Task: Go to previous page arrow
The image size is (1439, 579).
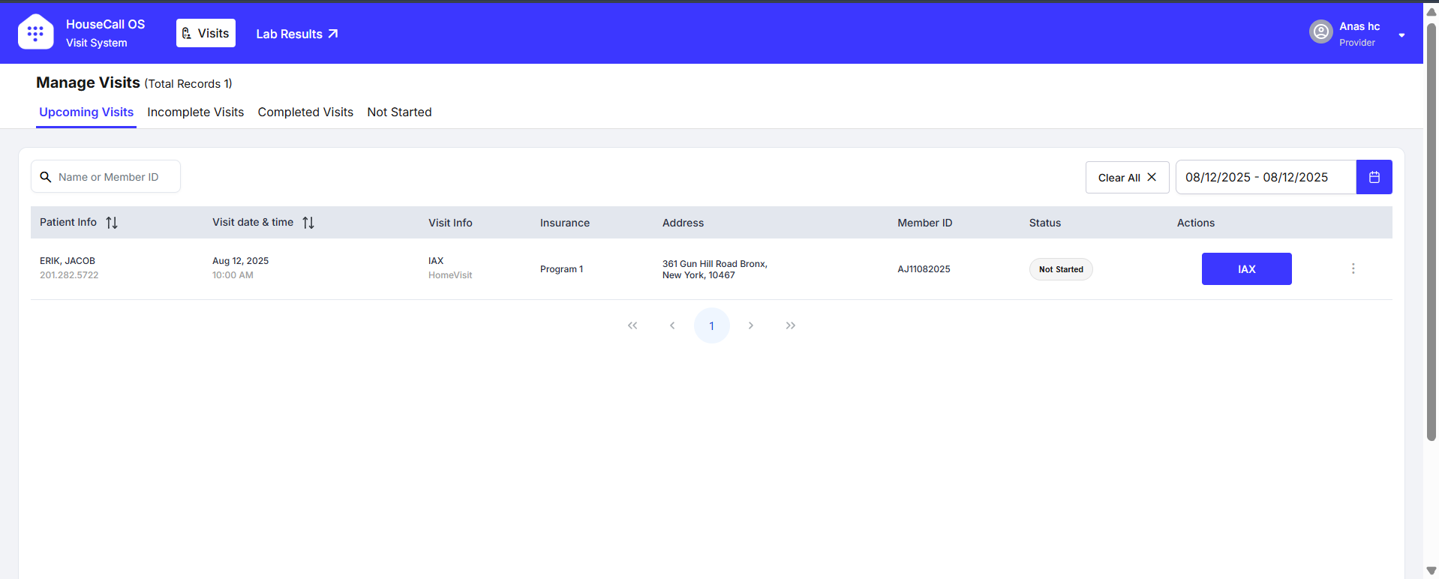Action: [672, 325]
